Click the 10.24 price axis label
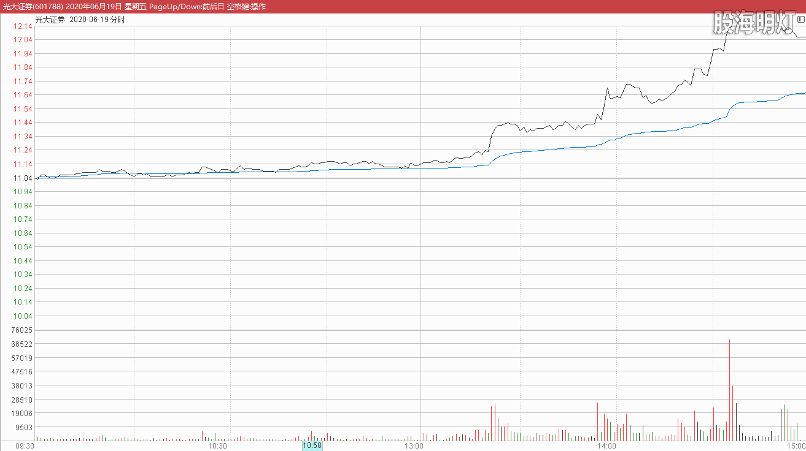This screenshot has height=451, width=806. [23, 288]
